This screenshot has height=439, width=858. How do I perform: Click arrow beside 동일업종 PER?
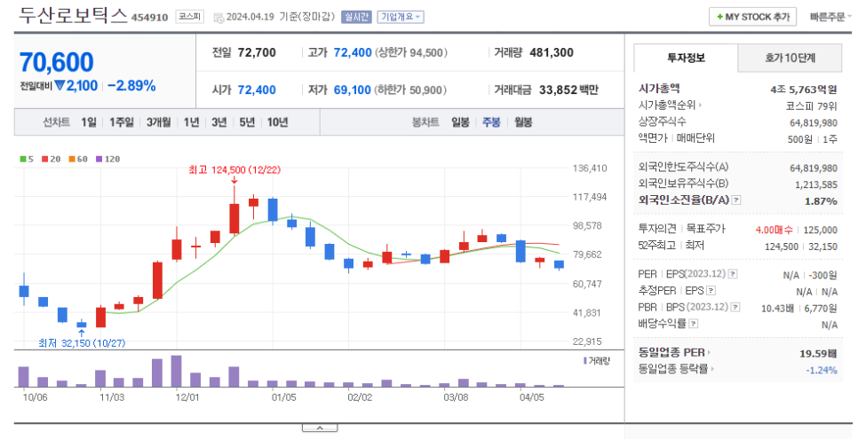click(709, 353)
